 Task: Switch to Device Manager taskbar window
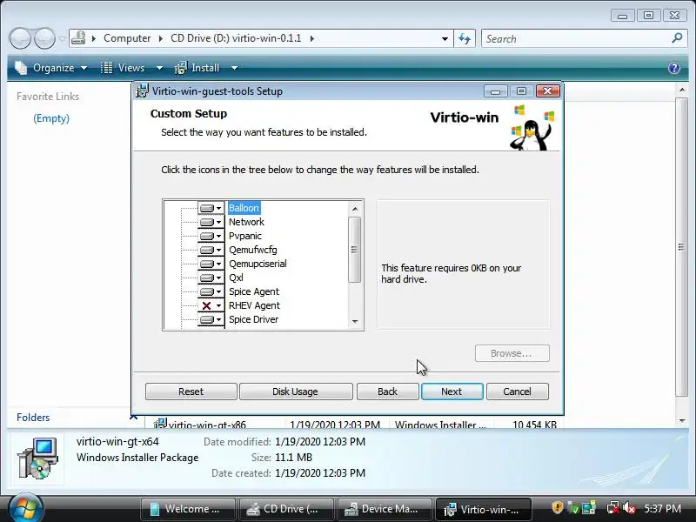(385, 509)
